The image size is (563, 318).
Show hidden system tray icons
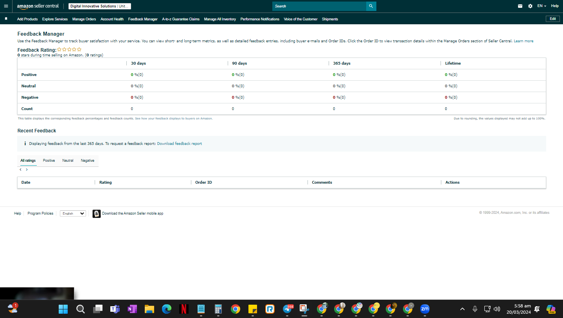[462, 309]
